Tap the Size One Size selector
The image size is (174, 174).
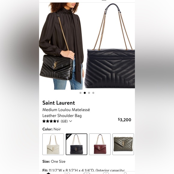point(54,161)
